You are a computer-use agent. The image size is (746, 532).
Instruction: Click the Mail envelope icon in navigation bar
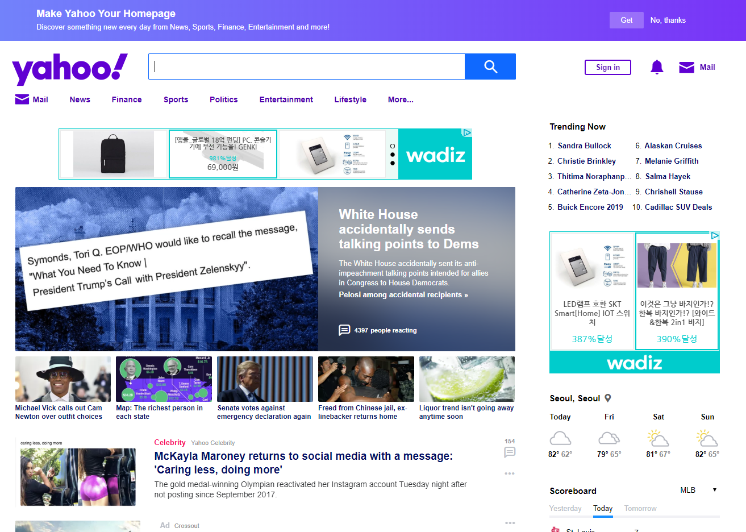point(22,99)
